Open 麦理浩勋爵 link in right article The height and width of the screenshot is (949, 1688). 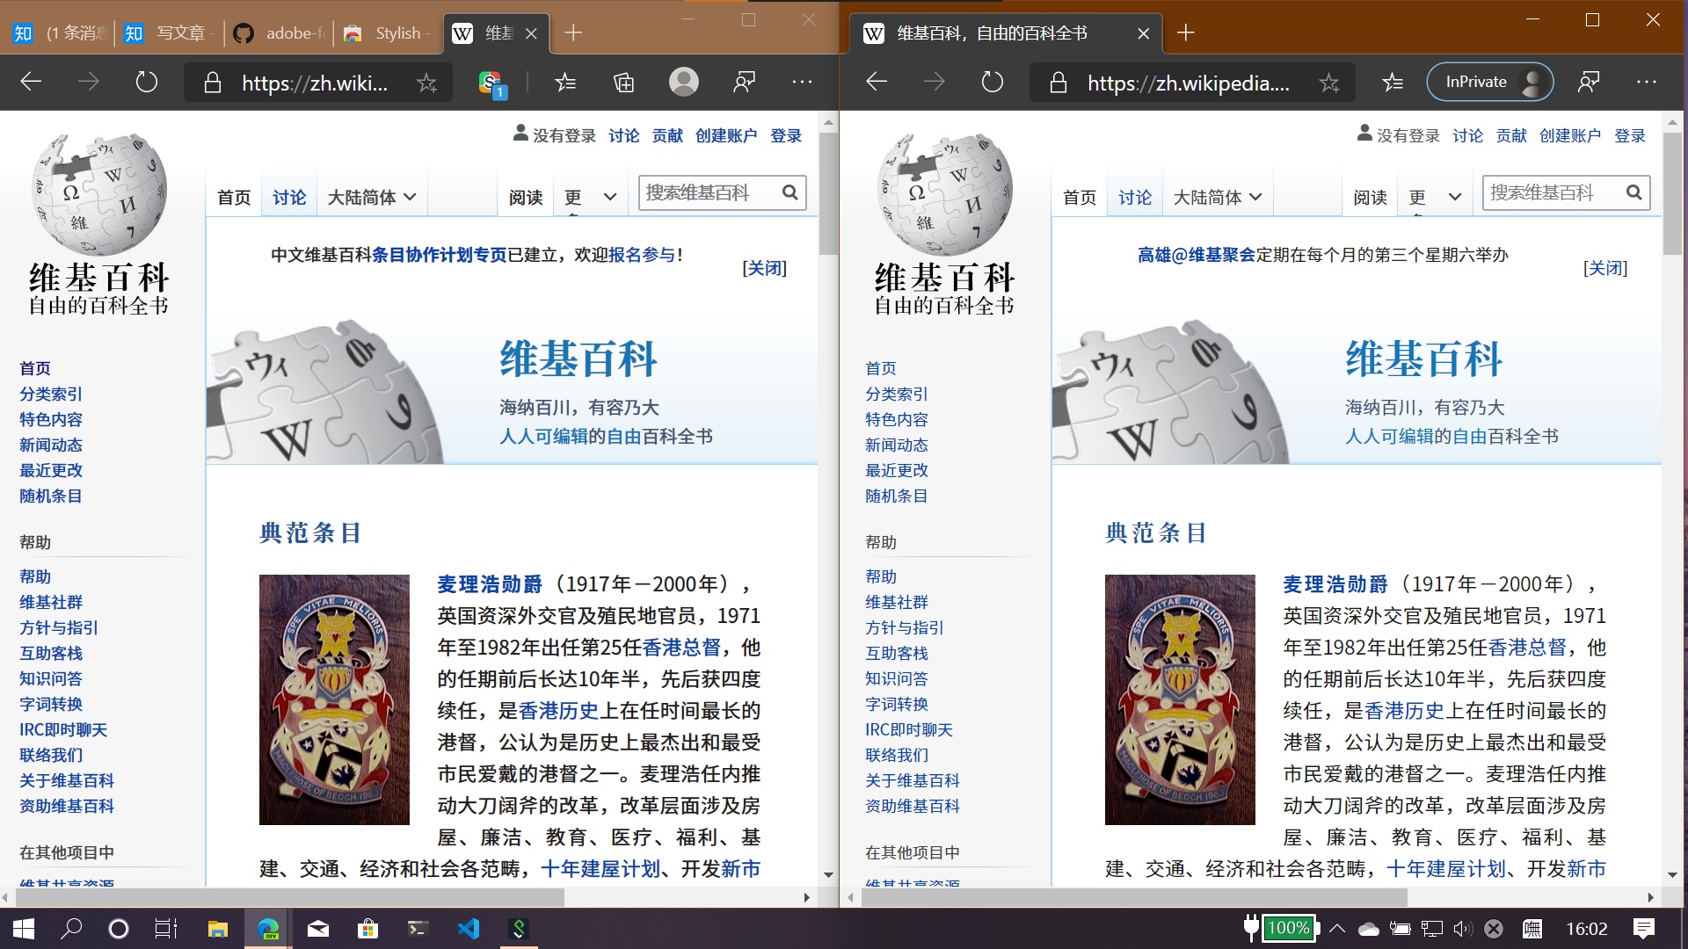[1335, 584]
